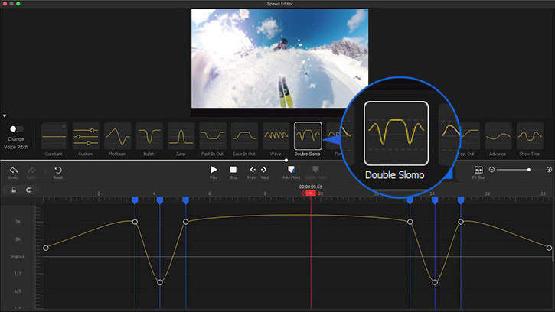
Task: Select the blue marker before the 4-second mark
Action: [x=135, y=200]
